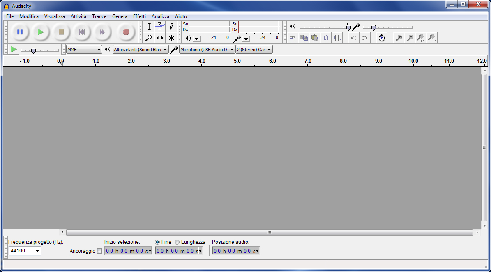Click the Skip to Start button
The height and width of the screenshot is (272, 491).
(x=82, y=32)
